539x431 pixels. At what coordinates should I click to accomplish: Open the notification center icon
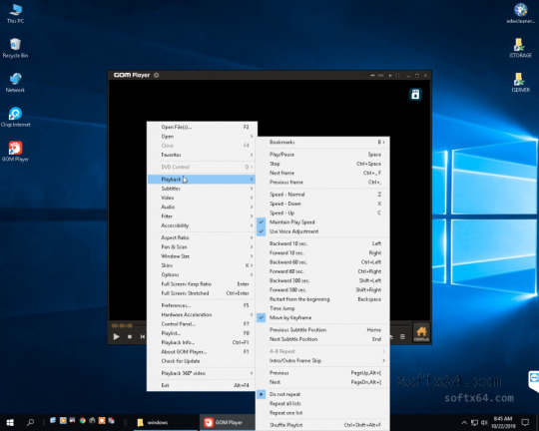click(525, 422)
